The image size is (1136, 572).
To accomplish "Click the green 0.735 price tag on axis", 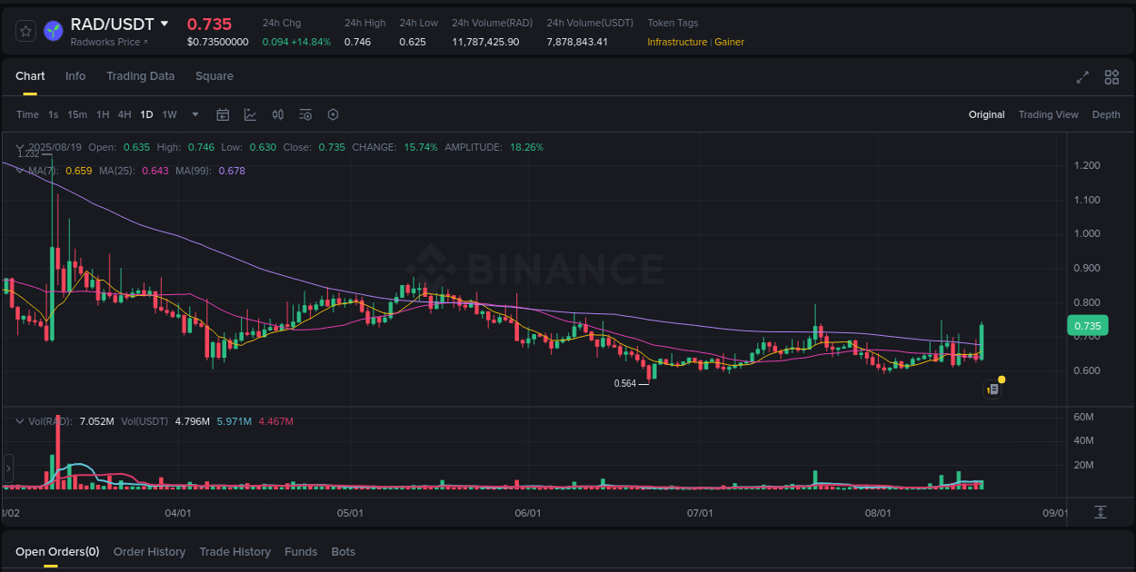I will click(x=1086, y=325).
